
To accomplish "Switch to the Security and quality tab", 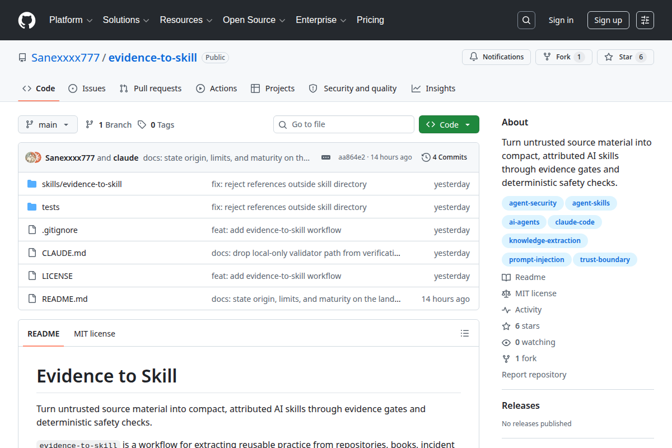I will coord(353,88).
